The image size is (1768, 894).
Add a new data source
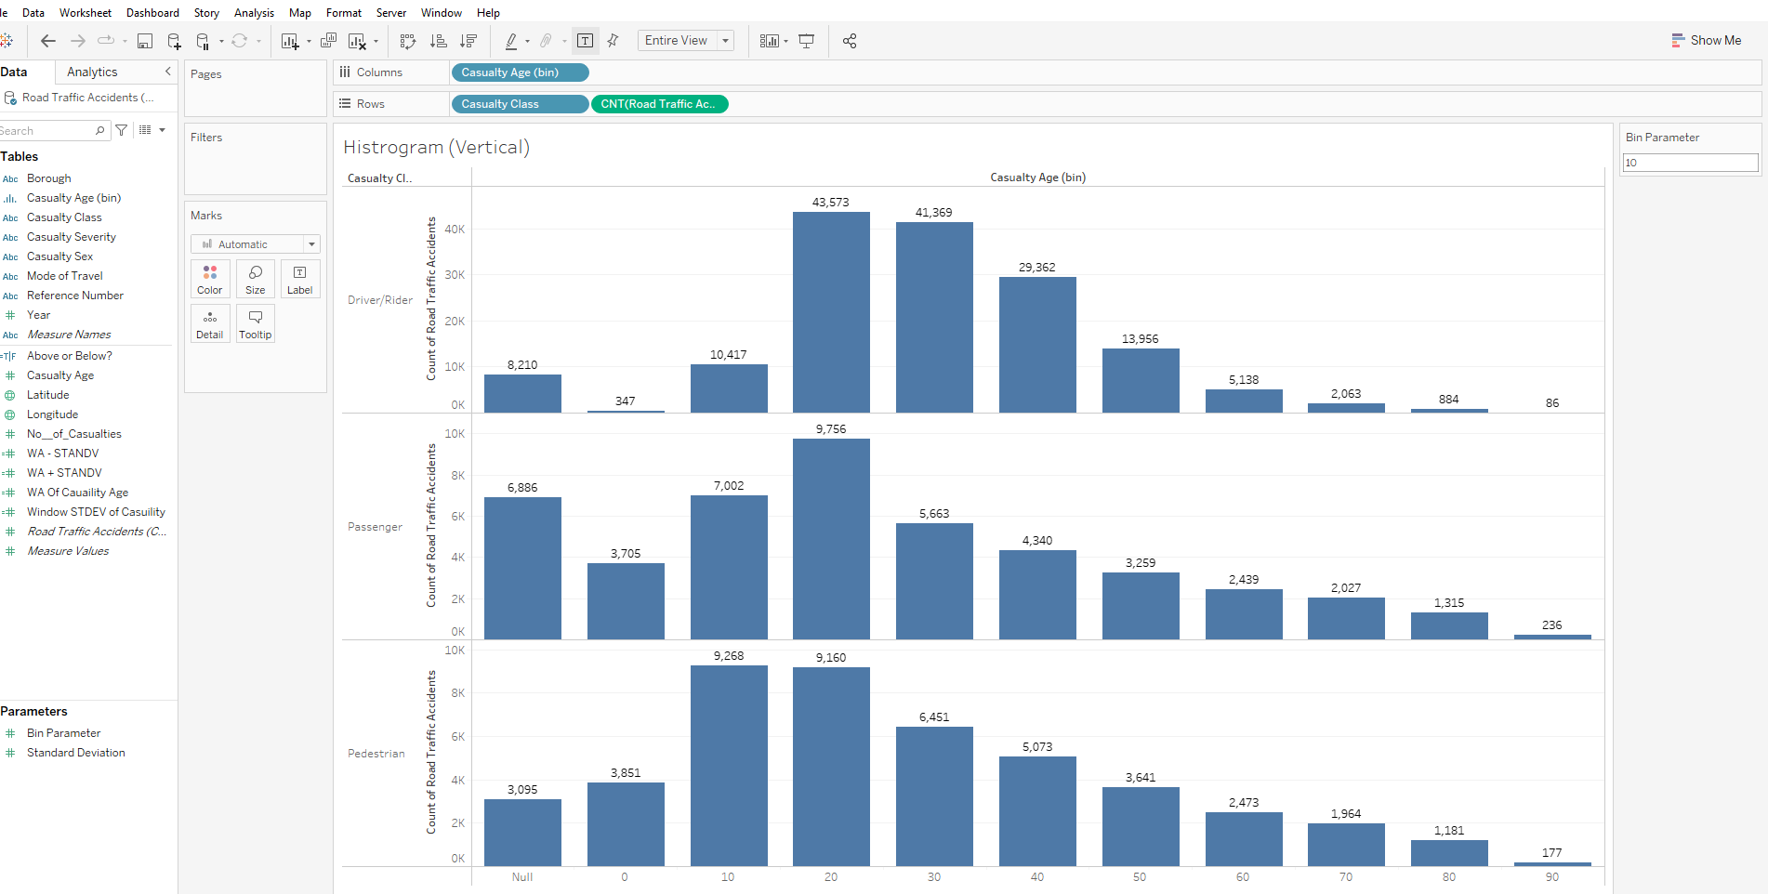(174, 41)
